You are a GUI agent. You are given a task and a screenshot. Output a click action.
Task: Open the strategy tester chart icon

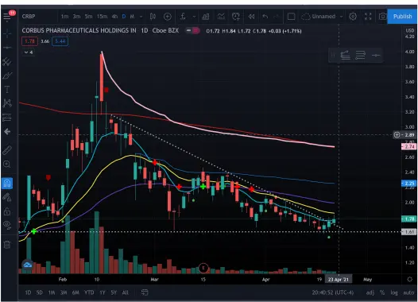(221, 17)
